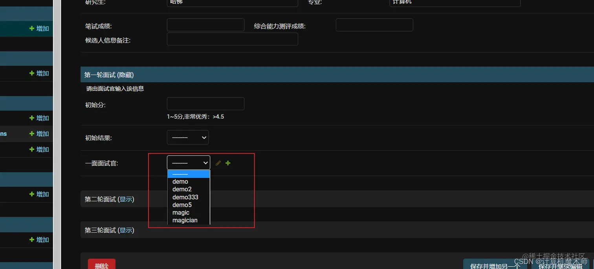
Task: Choose 'magician' from the interviewer list
Action: coord(189,220)
